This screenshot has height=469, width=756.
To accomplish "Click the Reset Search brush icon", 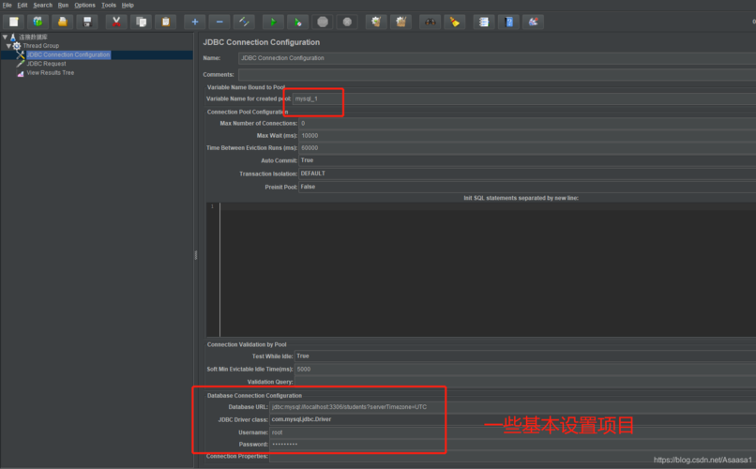I will [455, 22].
